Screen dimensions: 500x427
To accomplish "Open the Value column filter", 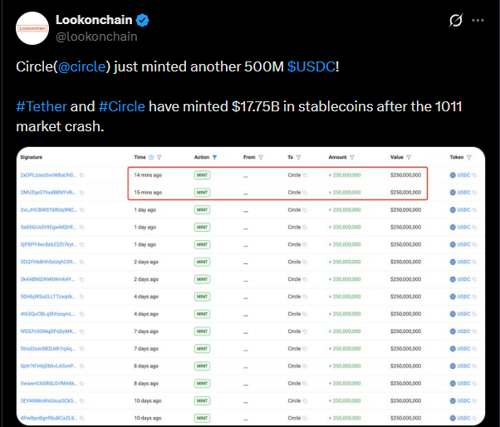I will 409,157.
